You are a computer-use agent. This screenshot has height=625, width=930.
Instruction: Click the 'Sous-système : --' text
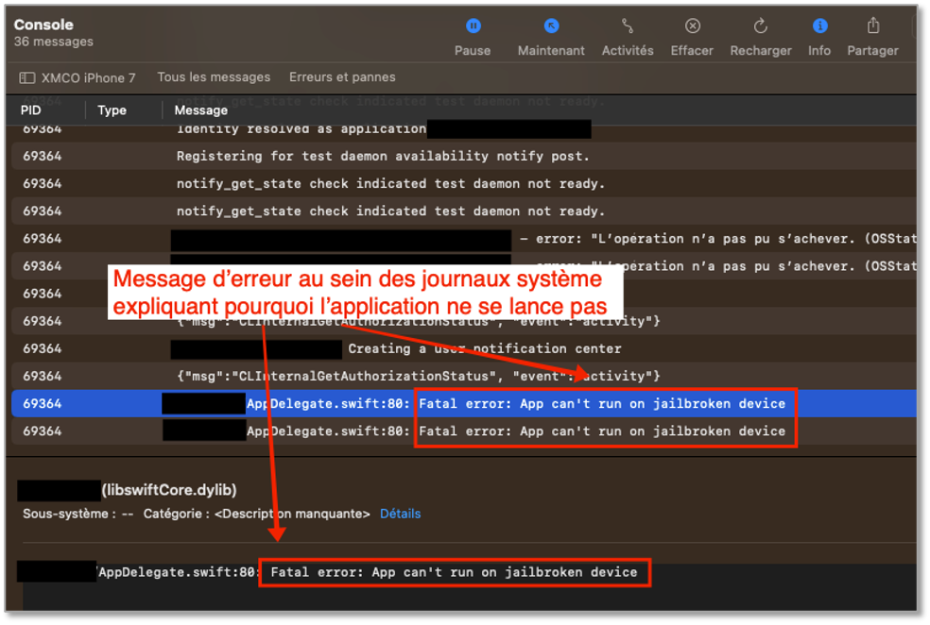77,514
